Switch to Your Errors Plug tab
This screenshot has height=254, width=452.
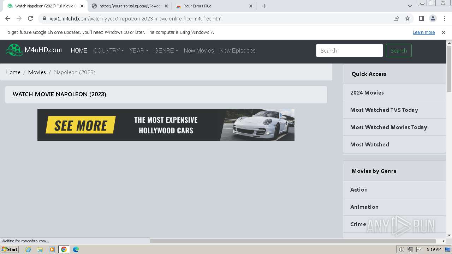pyautogui.click(x=214, y=6)
